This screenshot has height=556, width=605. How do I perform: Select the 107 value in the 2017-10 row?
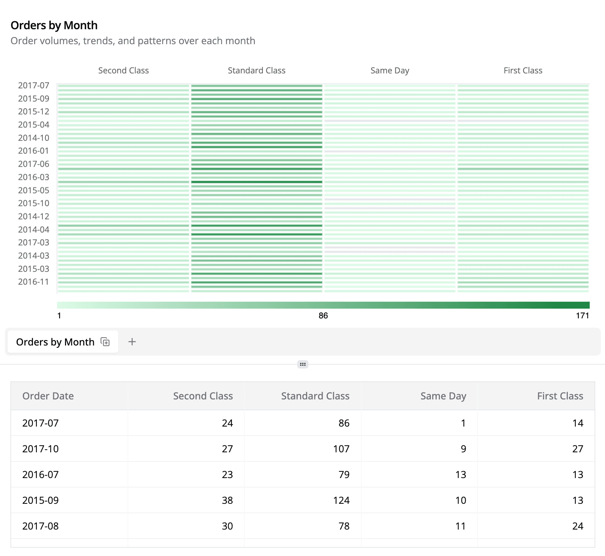pos(341,449)
